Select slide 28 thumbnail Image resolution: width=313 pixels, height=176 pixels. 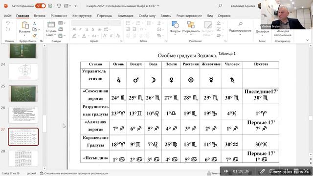[x=23, y=158]
